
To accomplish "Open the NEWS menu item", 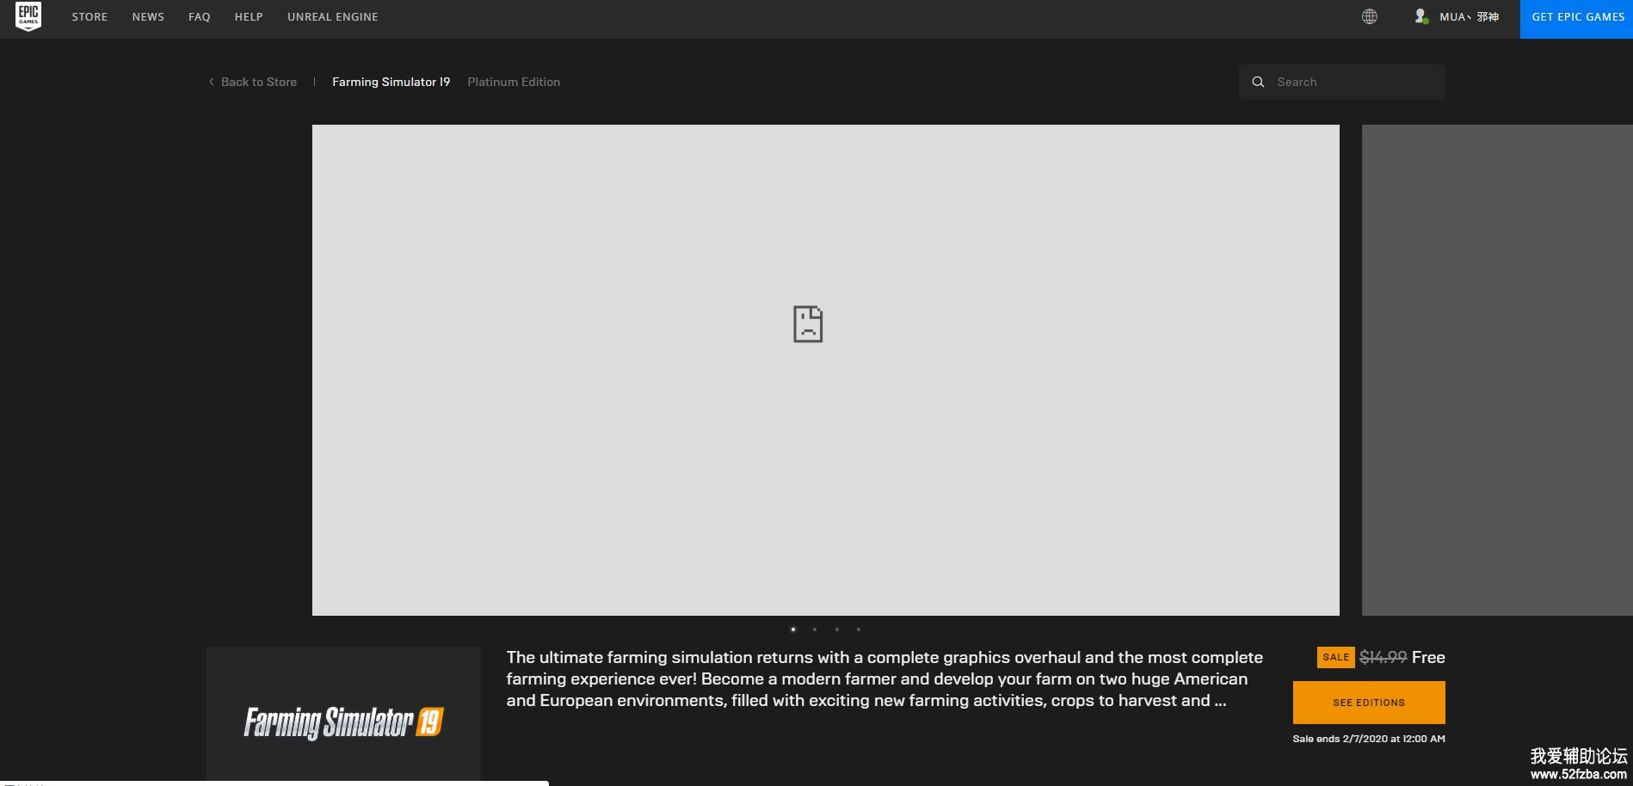I will (x=148, y=16).
